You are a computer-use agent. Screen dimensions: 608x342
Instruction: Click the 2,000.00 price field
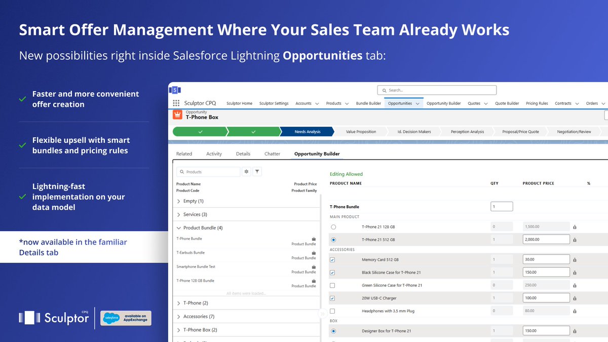546,240
